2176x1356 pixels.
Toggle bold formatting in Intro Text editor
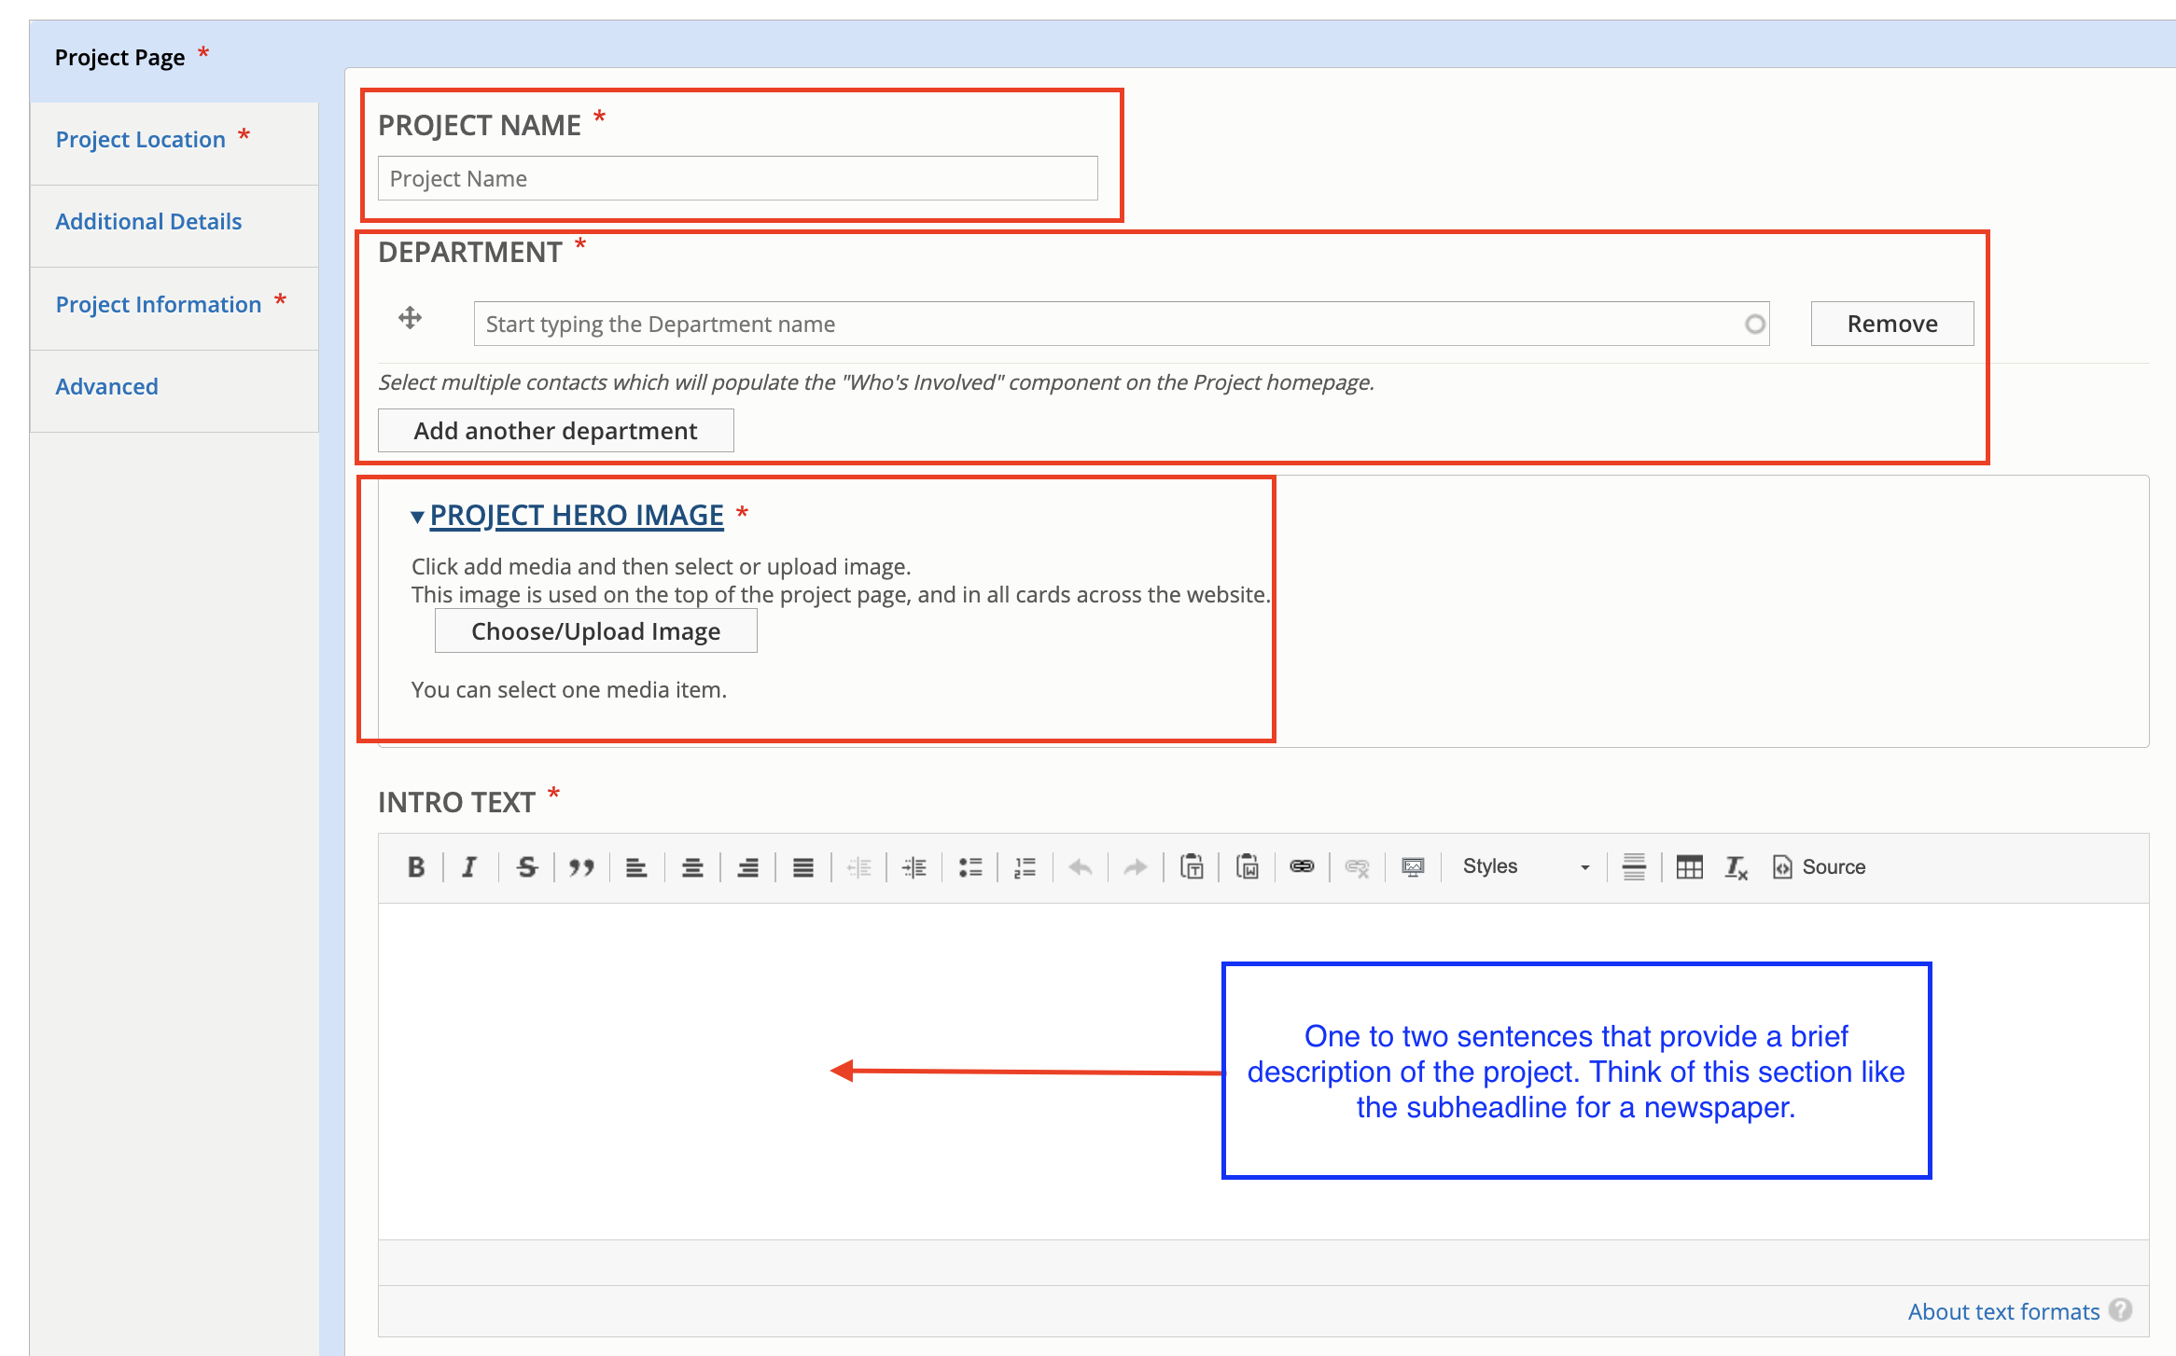[416, 867]
